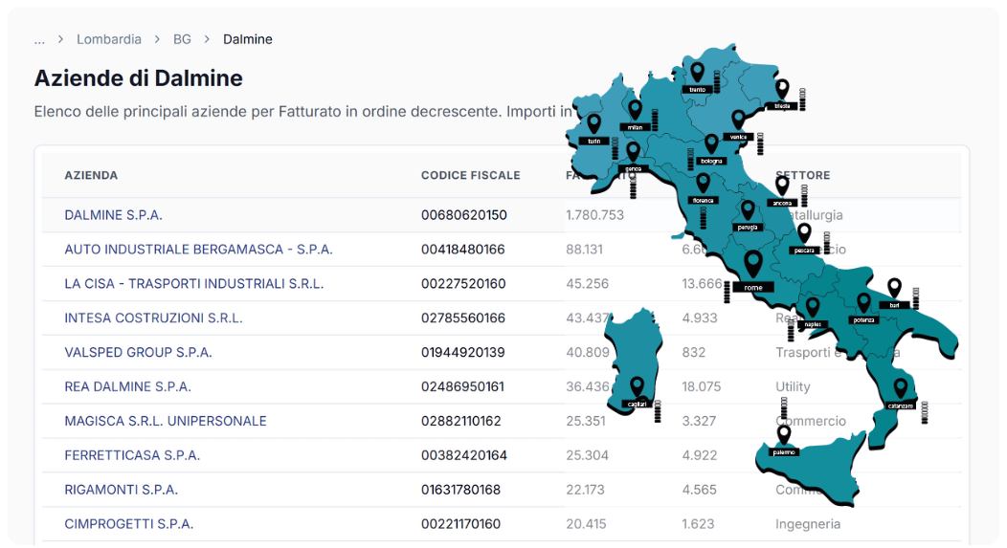Click the CODICE FISCALE column header

pos(471,175)
